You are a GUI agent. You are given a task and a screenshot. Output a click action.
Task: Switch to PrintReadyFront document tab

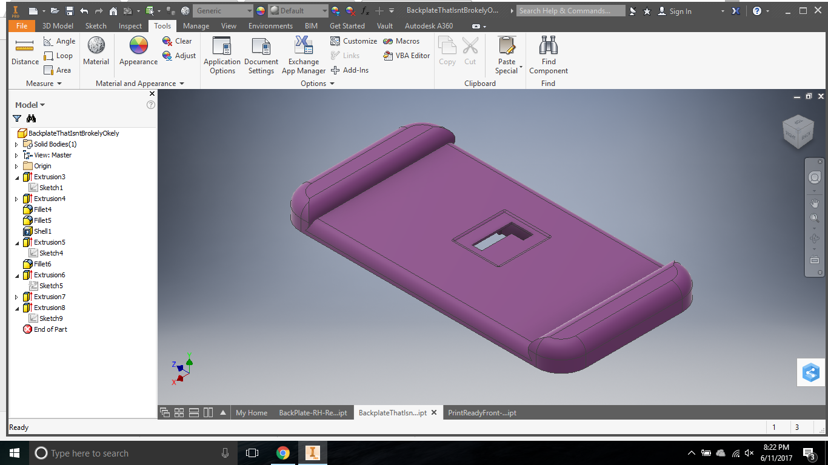click(x=482, y=413)
